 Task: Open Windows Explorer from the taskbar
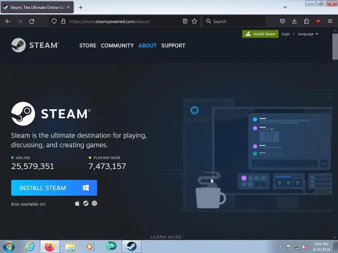[70, 246]
